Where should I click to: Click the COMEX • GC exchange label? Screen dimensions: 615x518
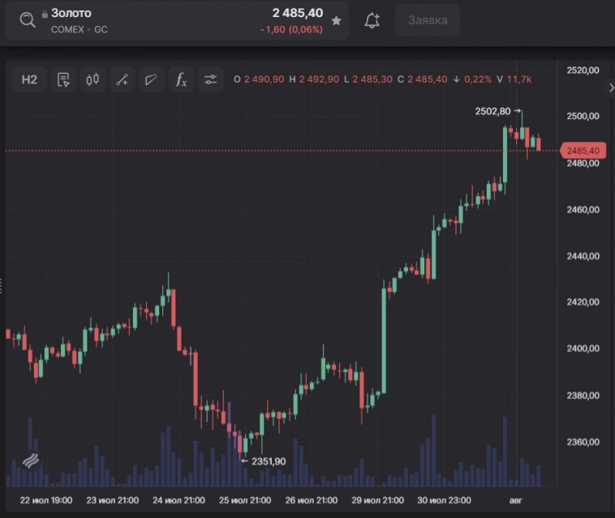click(80, 29)
